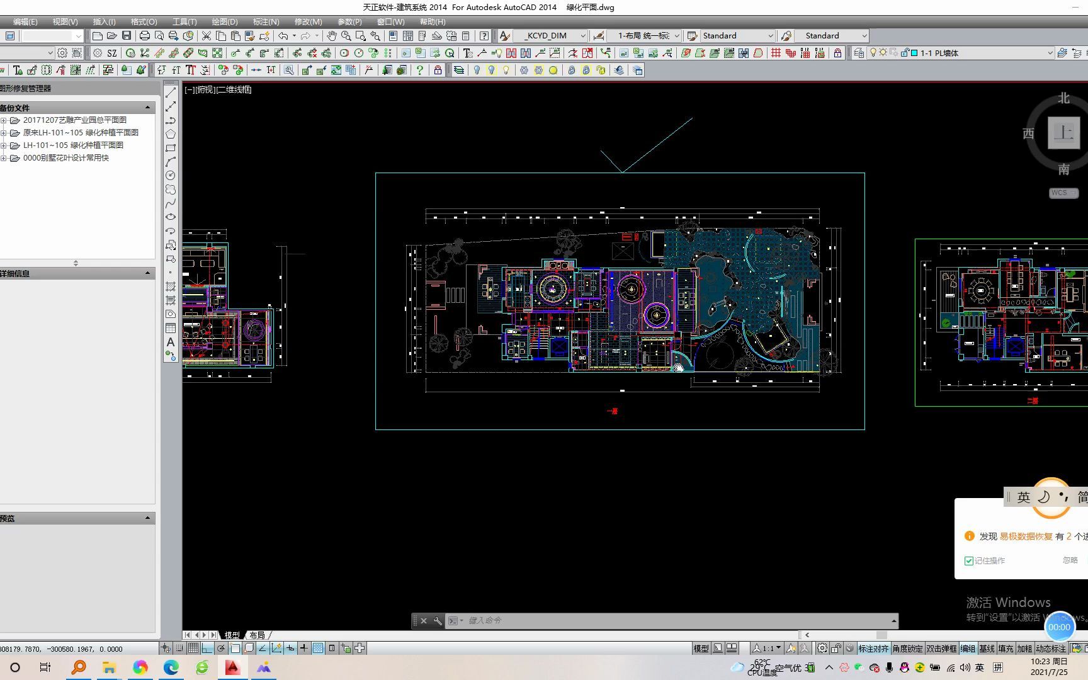Select the Rectangle draw tool
Image resolution: width=1088 pixels, height=680 pixels.
pos(171,148)
